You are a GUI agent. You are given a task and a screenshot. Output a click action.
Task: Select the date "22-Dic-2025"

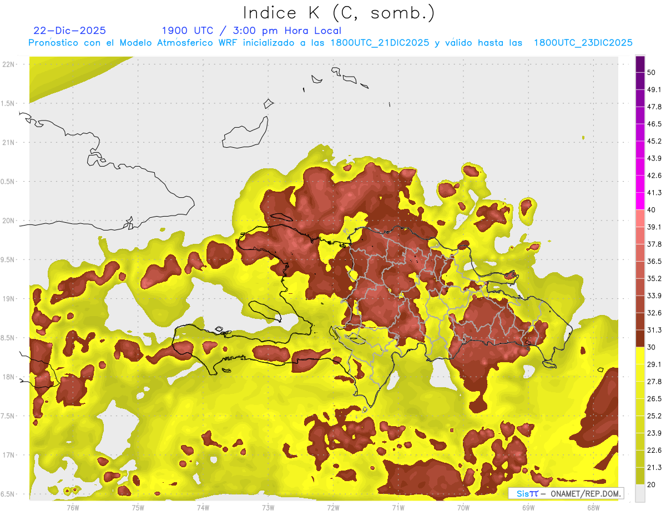tap(69, 31)
